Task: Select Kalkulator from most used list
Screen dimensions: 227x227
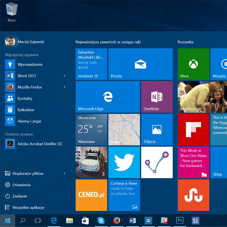Action: [x=26, y=110]
